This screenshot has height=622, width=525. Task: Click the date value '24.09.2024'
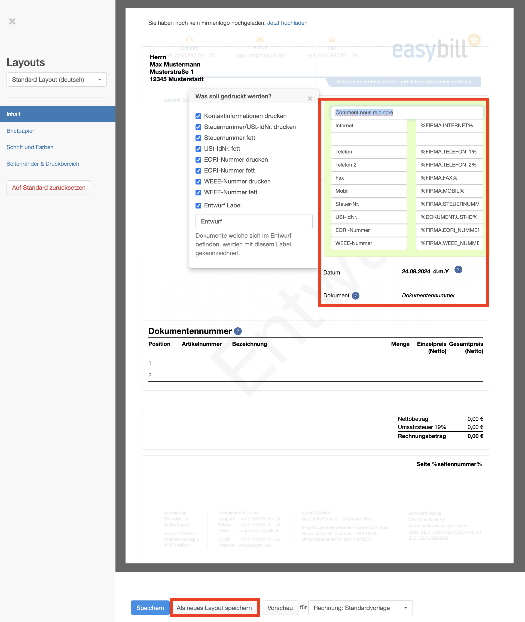coord(416,272)
